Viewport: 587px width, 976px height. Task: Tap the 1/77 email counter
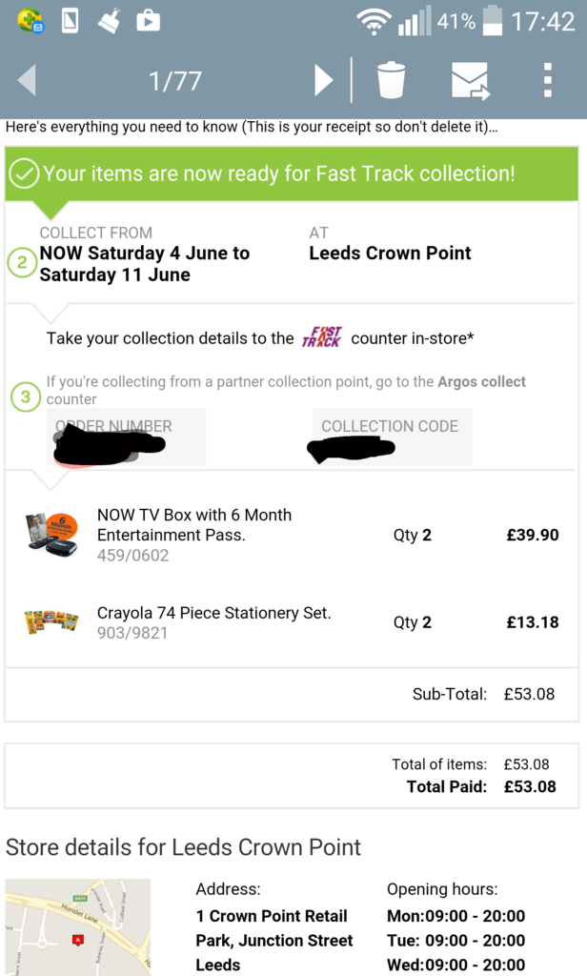(175, 81)
